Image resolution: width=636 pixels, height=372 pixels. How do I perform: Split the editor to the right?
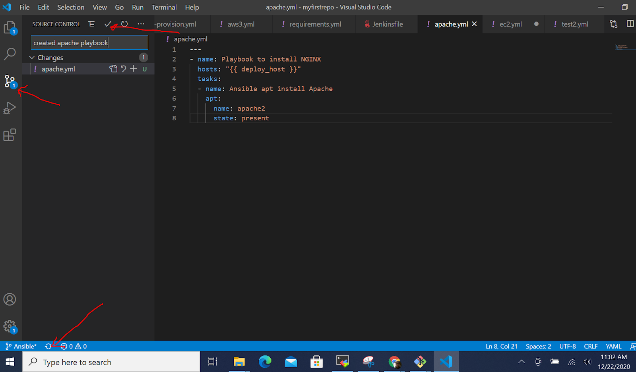tap(630, 24)
